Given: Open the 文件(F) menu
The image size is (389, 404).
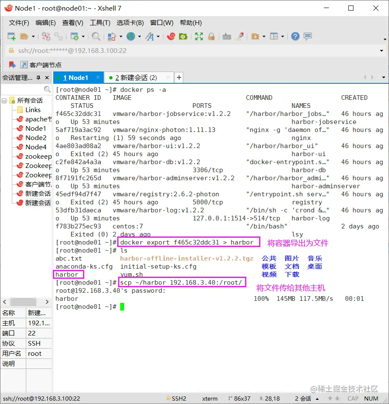Looking at the screenshot, I should click(19, 23).
